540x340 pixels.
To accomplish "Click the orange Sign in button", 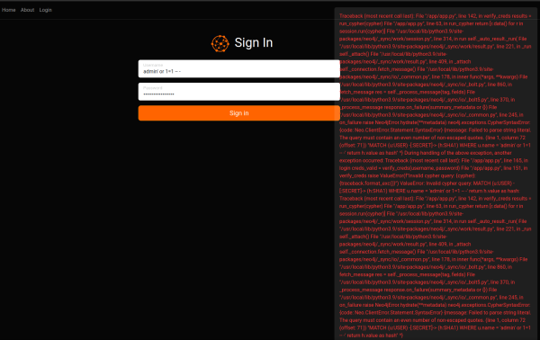I will (x=239, y=113).
